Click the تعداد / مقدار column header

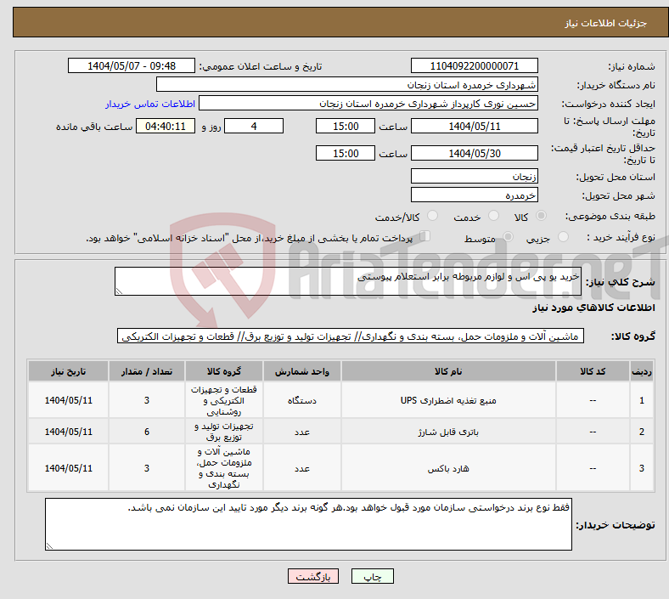click(147, 371)
